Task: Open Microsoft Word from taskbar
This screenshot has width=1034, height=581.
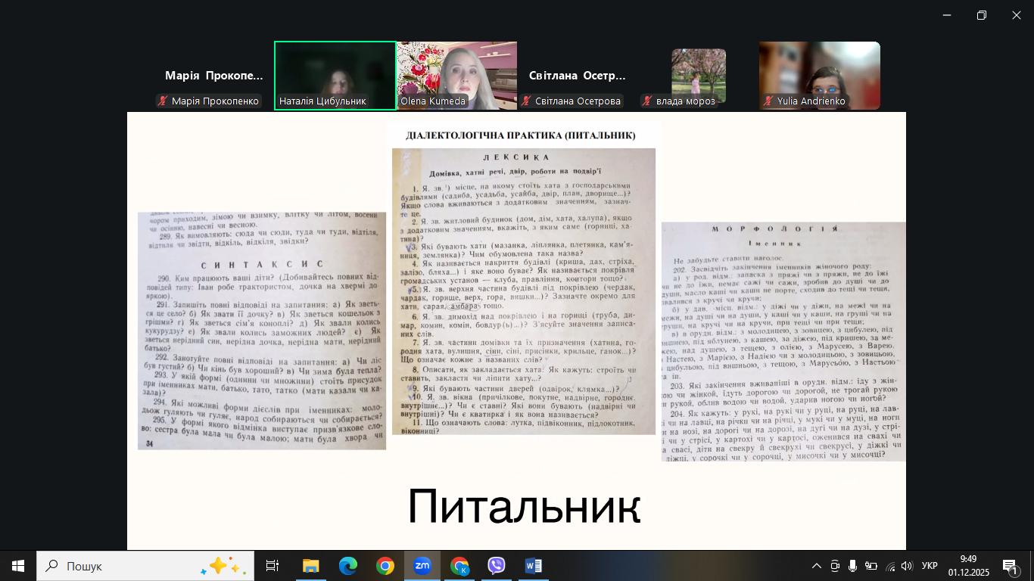Action: tap(534, 566)
